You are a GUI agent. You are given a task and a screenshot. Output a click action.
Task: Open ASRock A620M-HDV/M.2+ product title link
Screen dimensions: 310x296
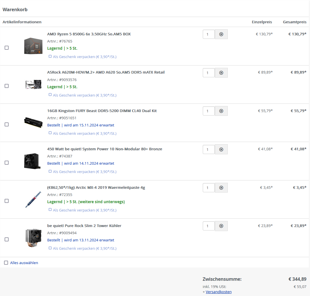coord(106,72)
